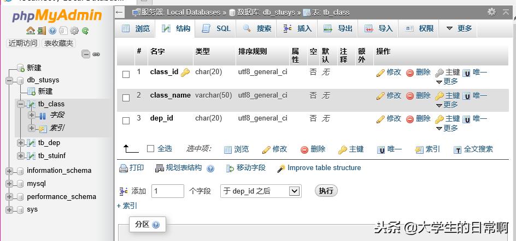516x241 pixels.
Task: Open the 权限 tab
Action: [x=419, y=28]
